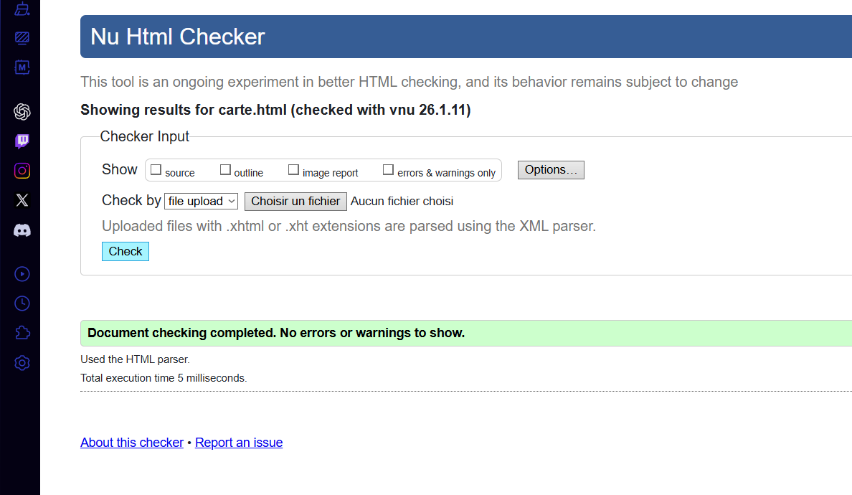Expand the Check by file upload dropdown
852x495 pixels.
201,202
